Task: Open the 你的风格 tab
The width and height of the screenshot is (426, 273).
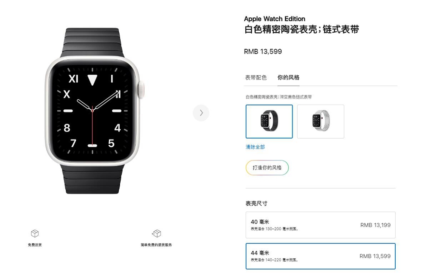Action: pos(288,78)
